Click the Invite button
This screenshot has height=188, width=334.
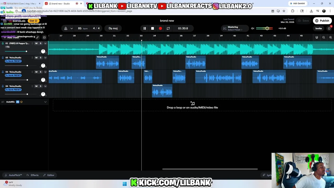(319, 28)
